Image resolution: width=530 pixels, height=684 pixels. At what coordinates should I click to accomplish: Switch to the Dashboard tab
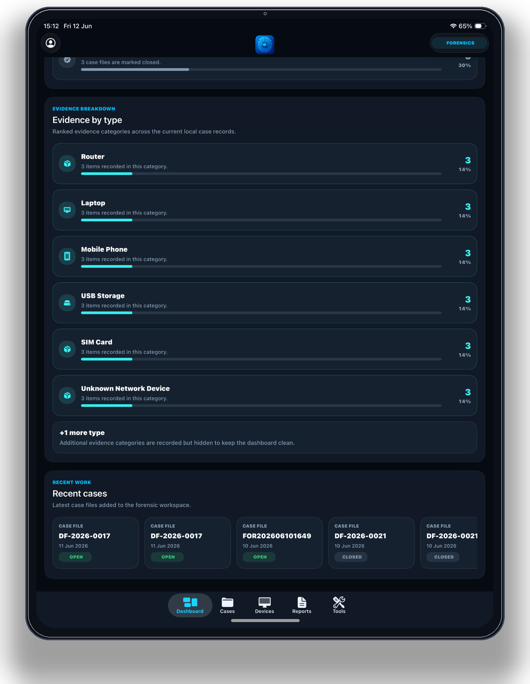(190, 605)
